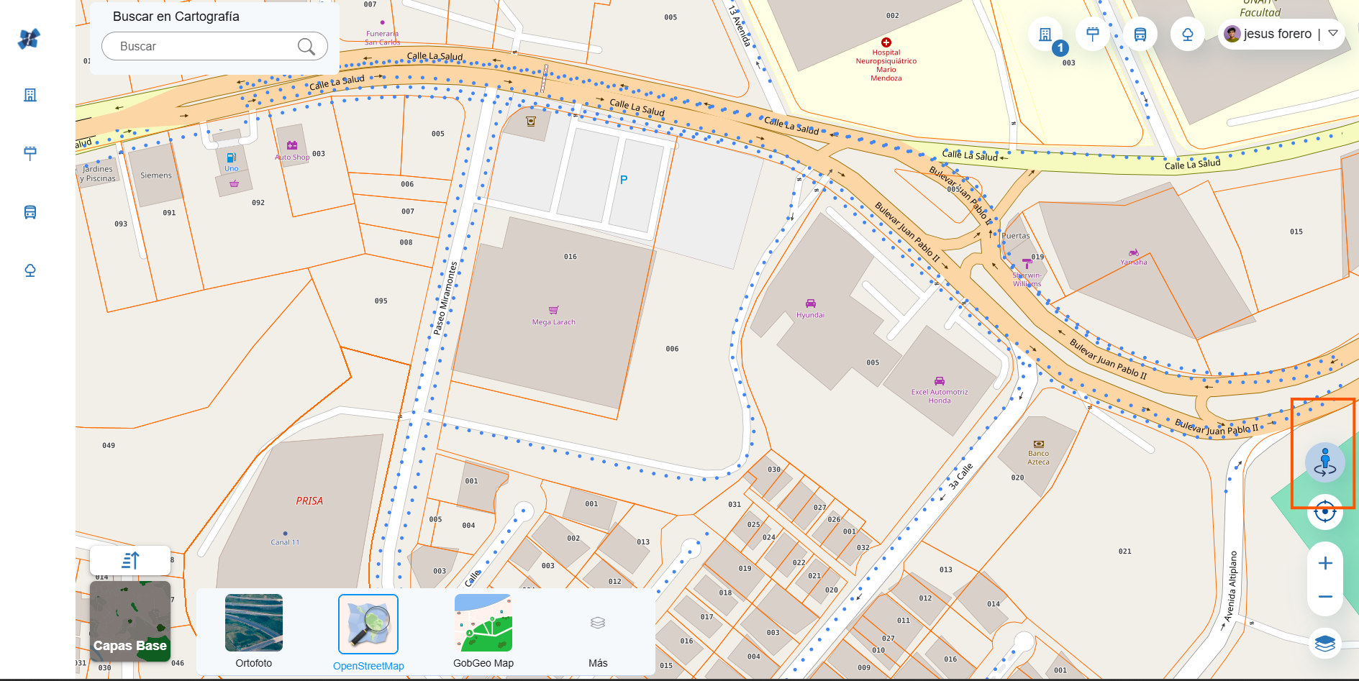Toggle the buildings layer button in top toolbar
The height and width of the screenshot is (681, 1359).
1045,35
